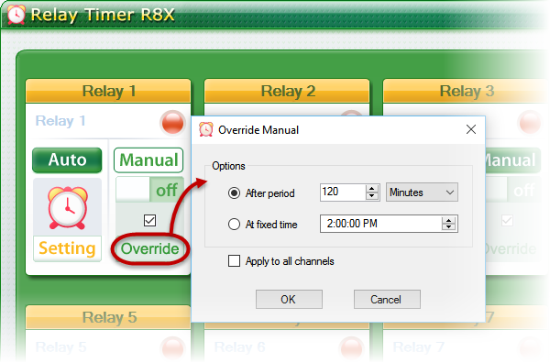
Task: Confirm with the OK button
Action: pyautogui.click(x=289, y=300)
